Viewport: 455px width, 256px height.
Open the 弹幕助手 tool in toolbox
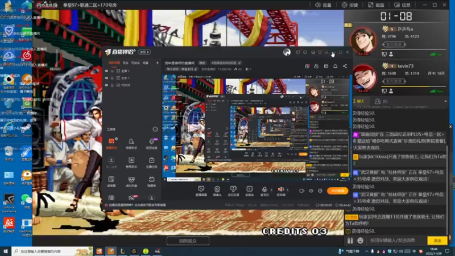[x=111, y=144]
